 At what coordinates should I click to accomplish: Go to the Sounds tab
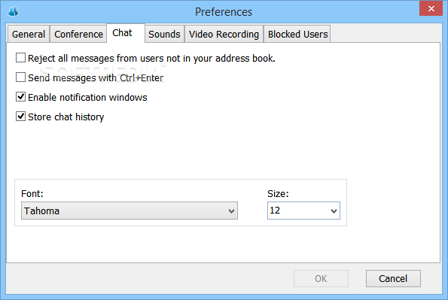tap(164, 34)
